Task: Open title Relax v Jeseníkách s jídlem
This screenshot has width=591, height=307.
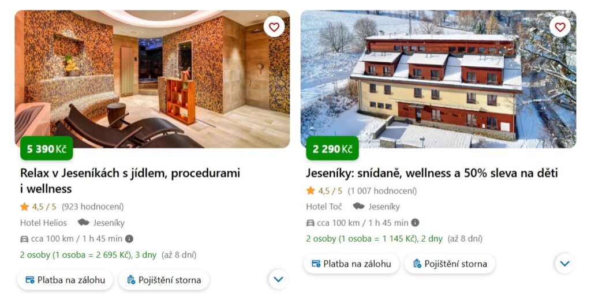Action: tap(130, 181)
